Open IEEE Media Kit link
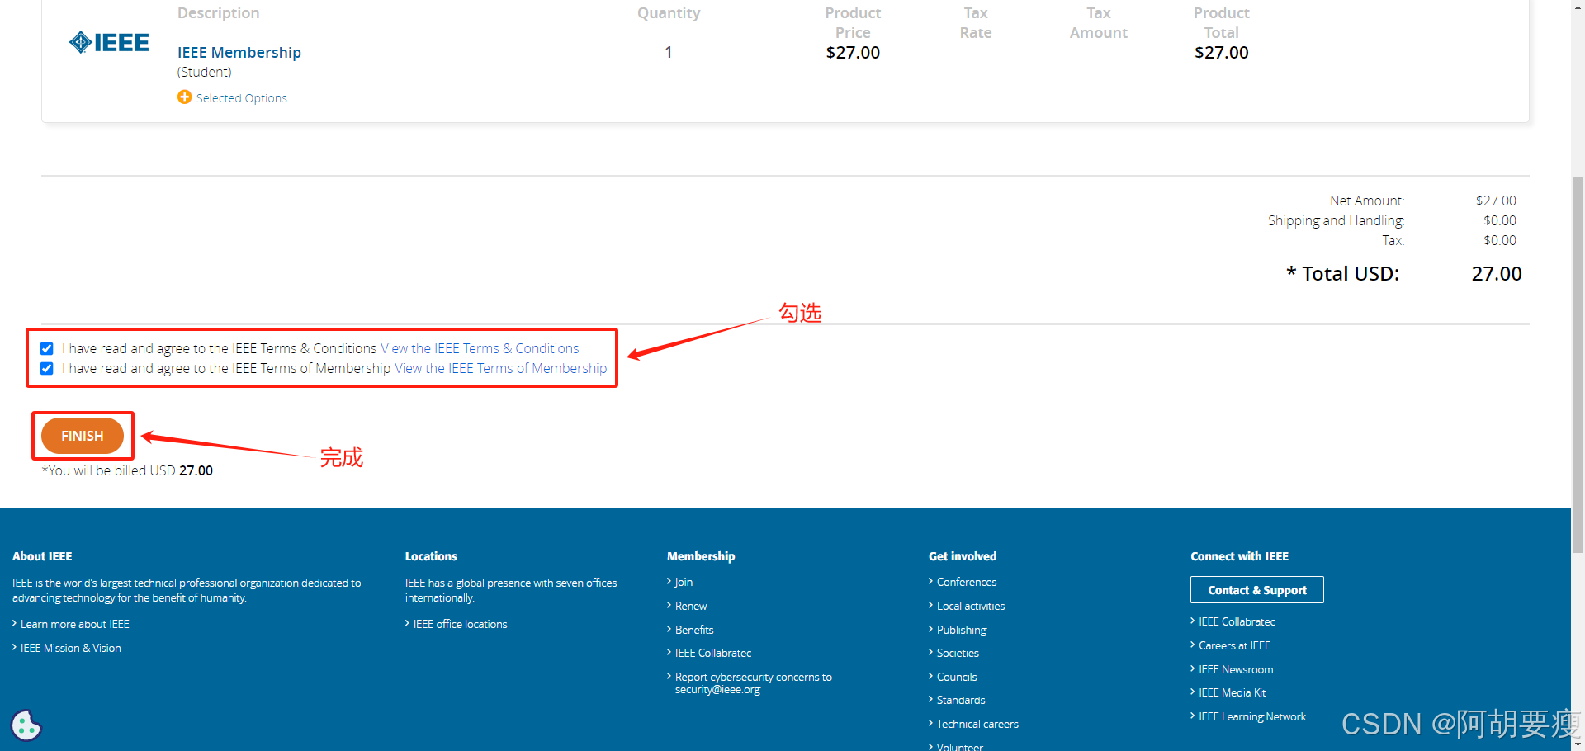Viewport: 1585px width, 751px height. 1232,692
